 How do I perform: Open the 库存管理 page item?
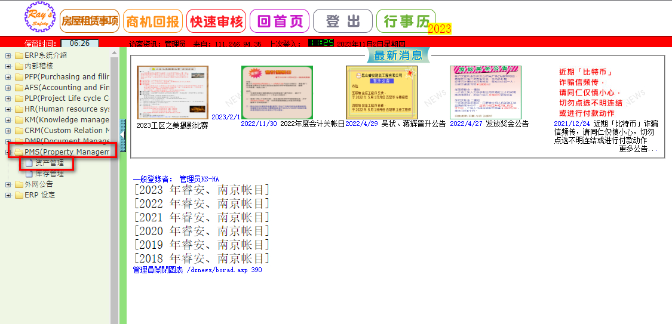[x=49, y=174]
